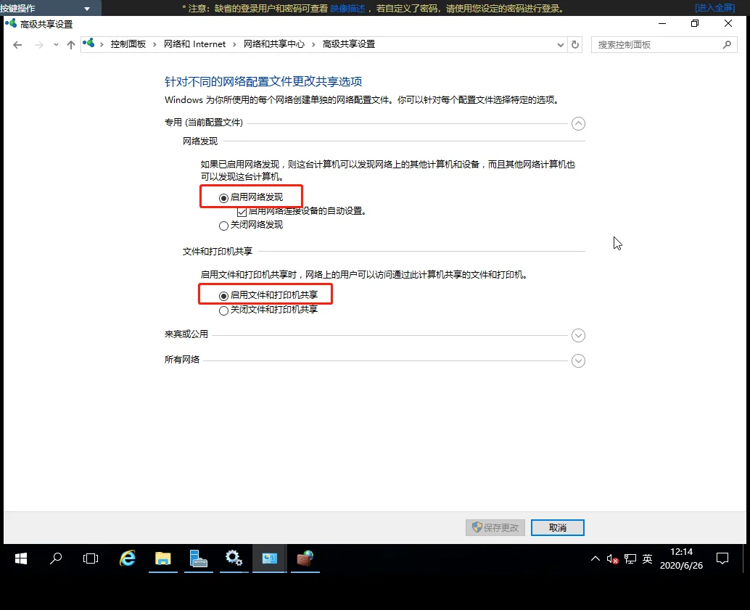Image resolution: width=750 pixels, height=610 pixels.
Task: Expand the 来宾或公用 section
Action: click(x=578, y=335)
